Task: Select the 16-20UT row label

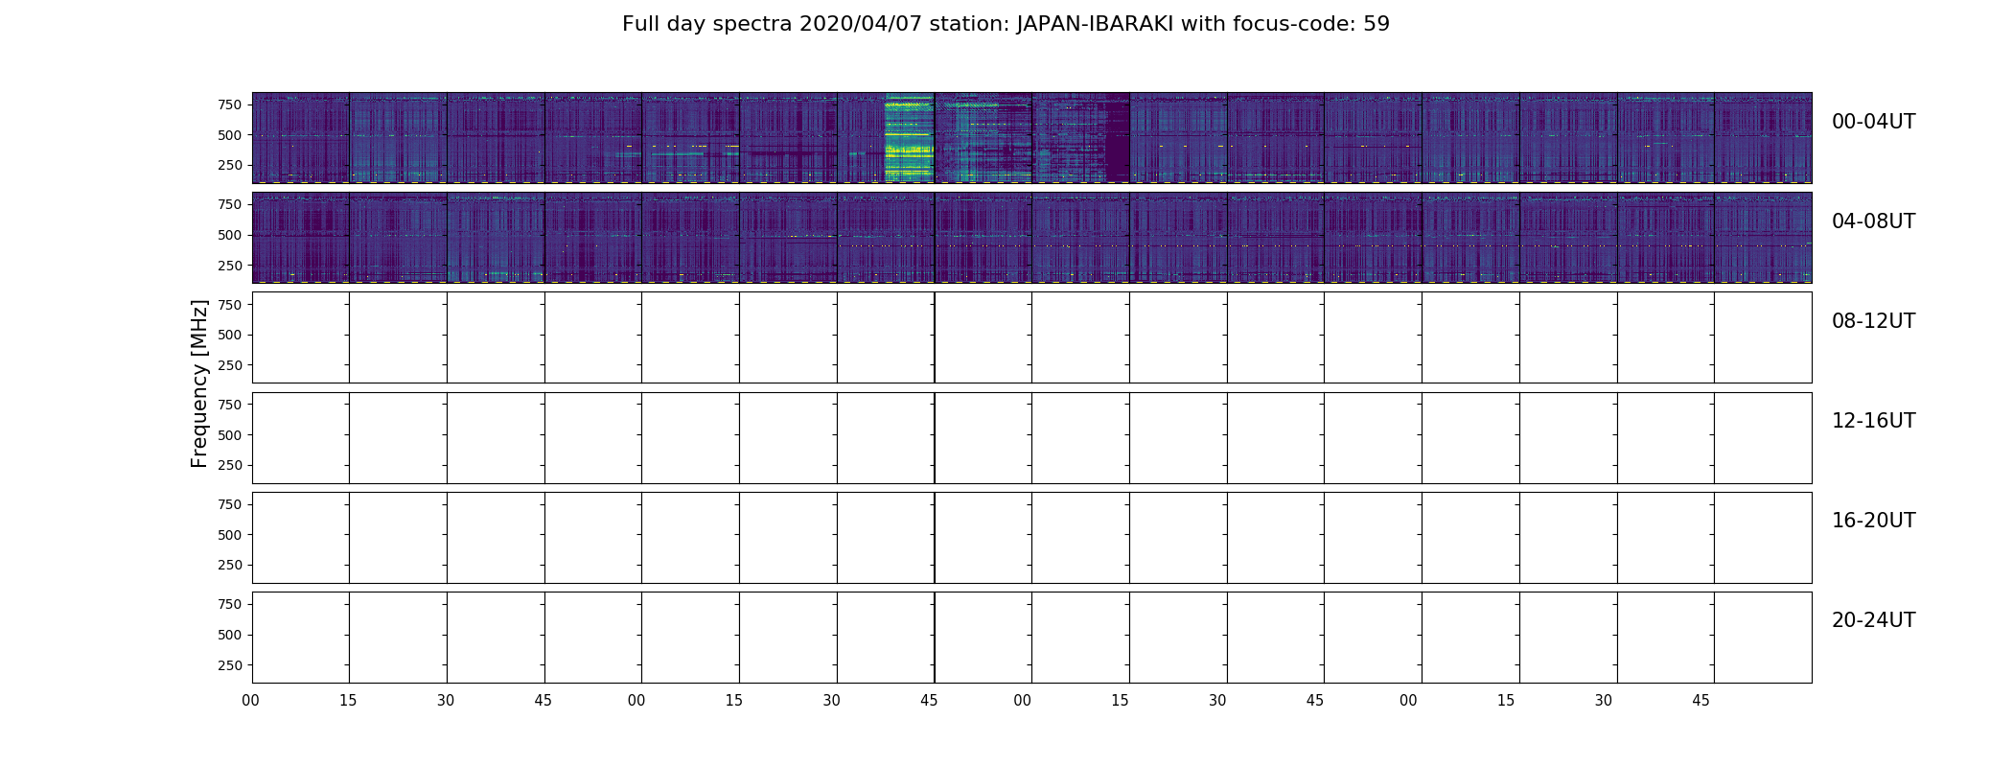Action: click(1873, 521)
